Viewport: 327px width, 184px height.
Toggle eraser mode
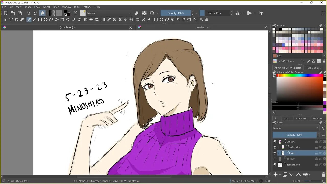coord(137,13)
